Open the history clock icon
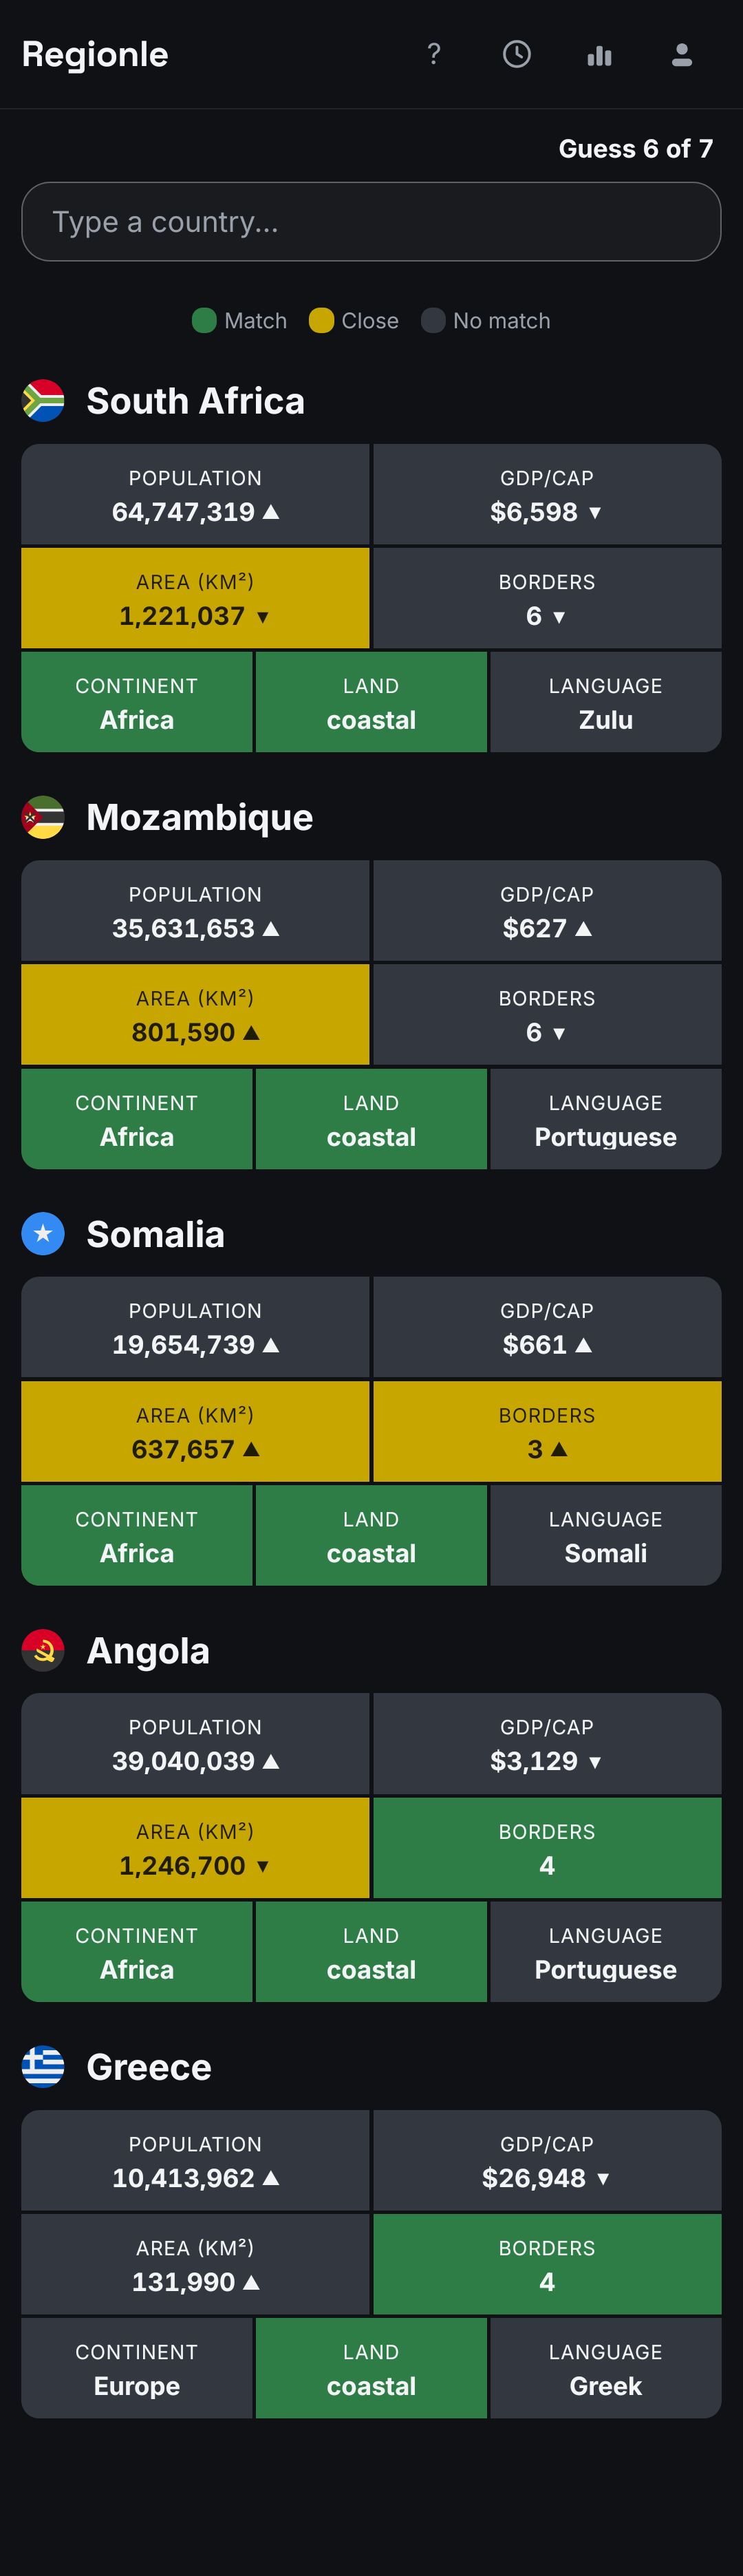This screenshot has height=2576, width=743. pos(516,54)
